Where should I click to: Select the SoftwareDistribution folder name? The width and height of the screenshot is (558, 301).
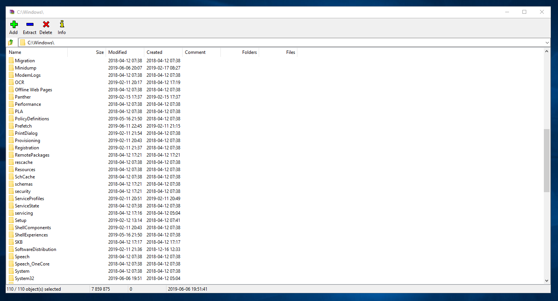36,249
